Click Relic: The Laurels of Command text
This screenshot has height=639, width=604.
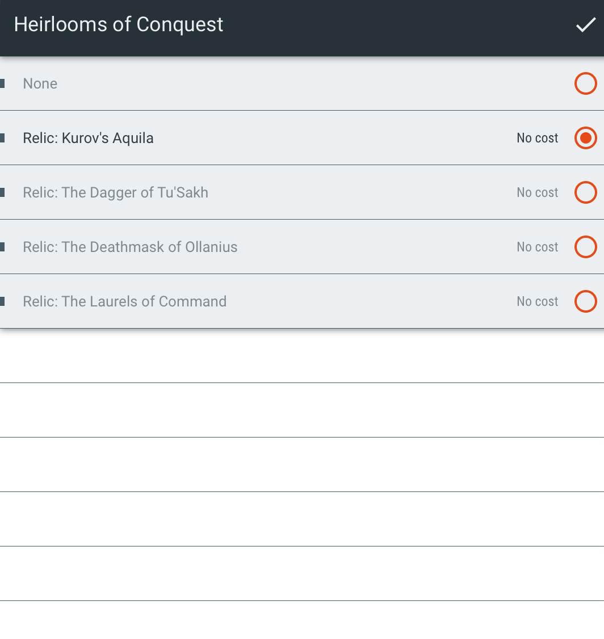tap(125, 301)
